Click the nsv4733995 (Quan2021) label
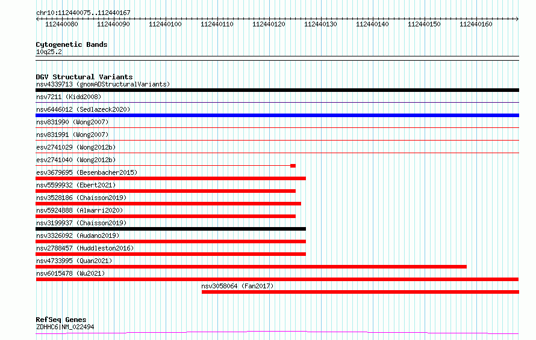This screenshot has height=340, width=536. [74, 261]
